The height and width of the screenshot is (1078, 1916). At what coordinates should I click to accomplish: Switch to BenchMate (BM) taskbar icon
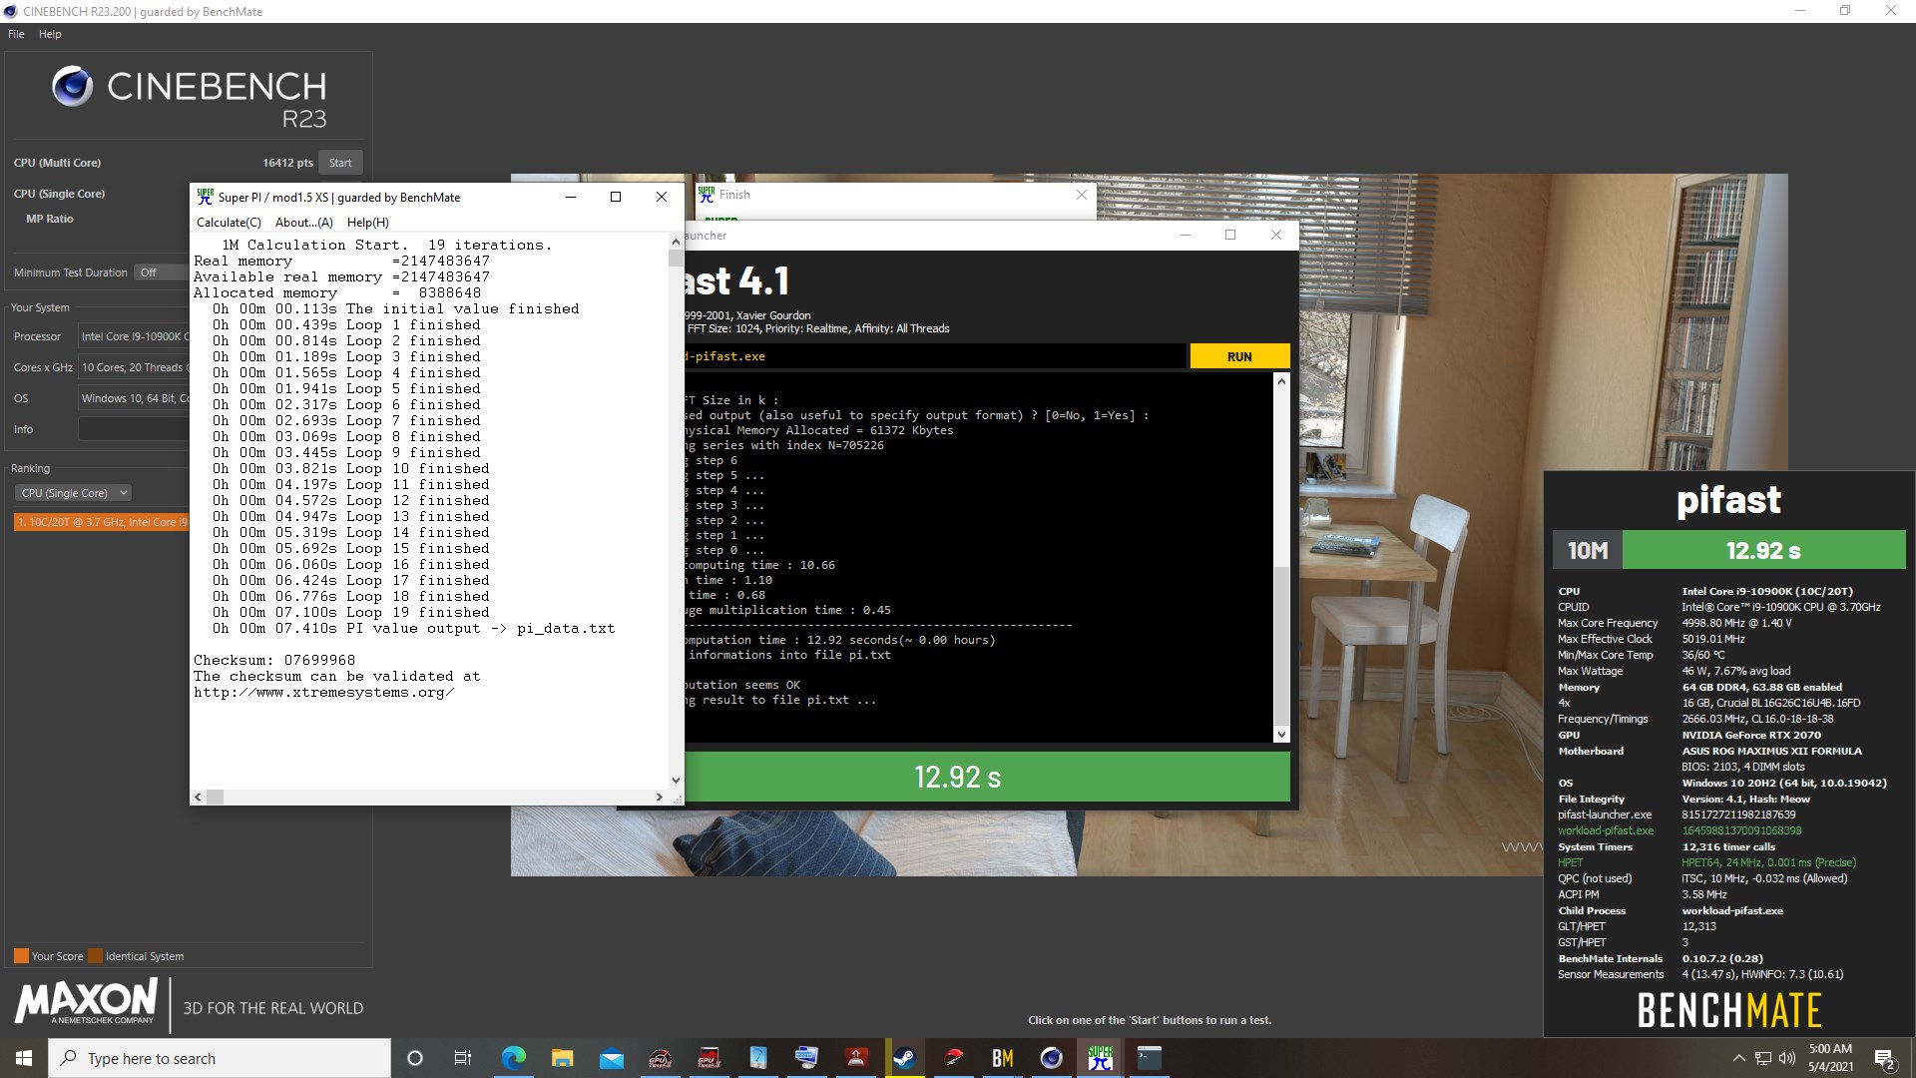point(1002,1058)
